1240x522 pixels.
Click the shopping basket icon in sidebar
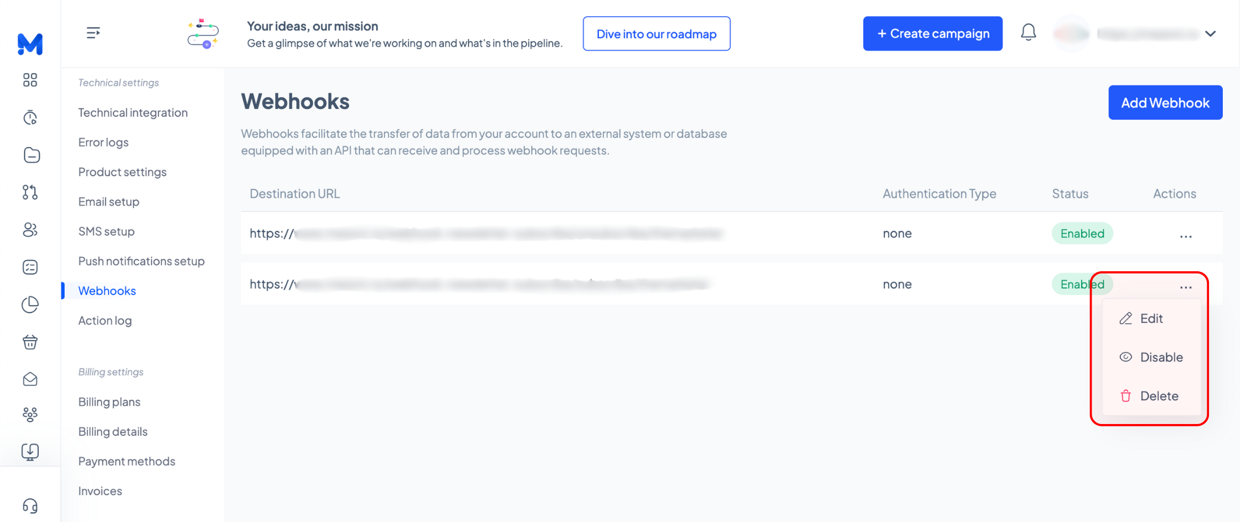tap(30, 342)
